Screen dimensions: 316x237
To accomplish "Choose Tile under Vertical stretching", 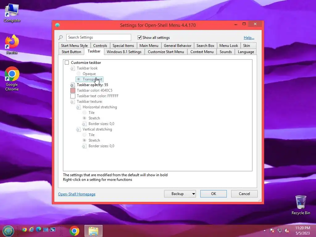I will point(85,135).
